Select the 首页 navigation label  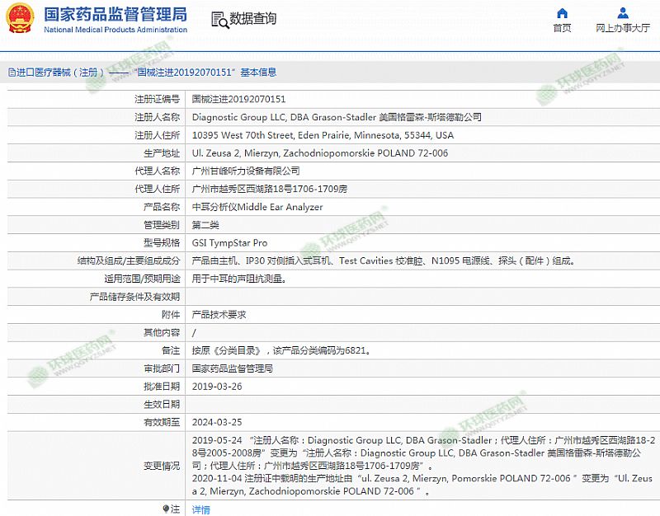(562, 28)
